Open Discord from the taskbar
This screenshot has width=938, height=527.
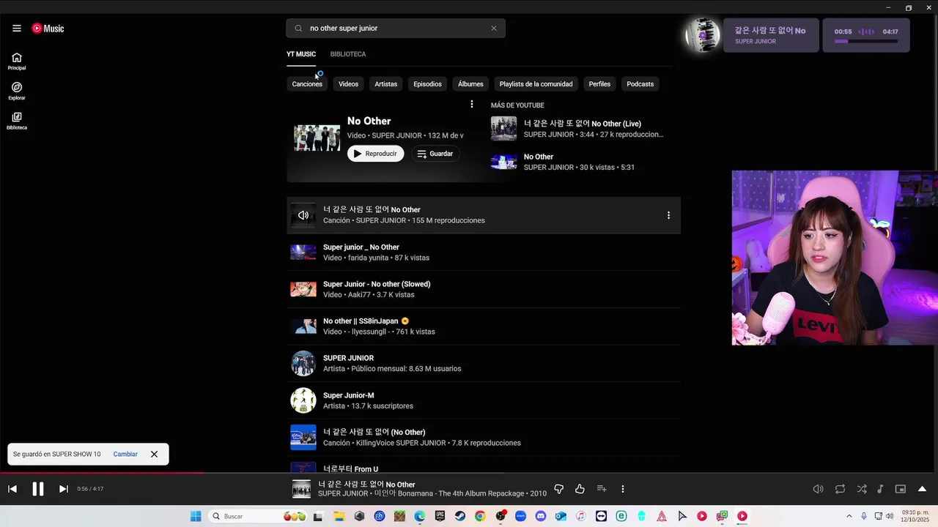click(x=541, y=517)
